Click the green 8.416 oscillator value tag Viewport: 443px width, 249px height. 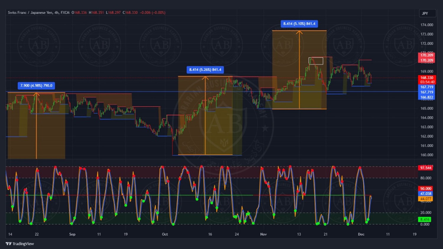pyautogui.click(x=425, y=219)
